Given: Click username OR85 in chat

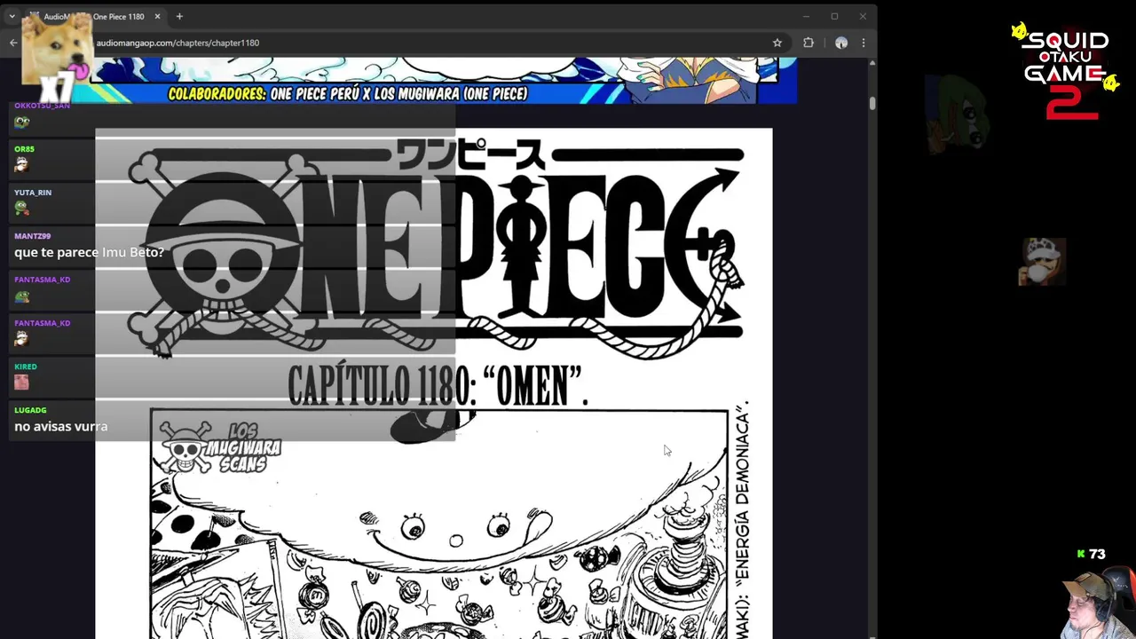Looking at the screenshot, I should (24, 149).
